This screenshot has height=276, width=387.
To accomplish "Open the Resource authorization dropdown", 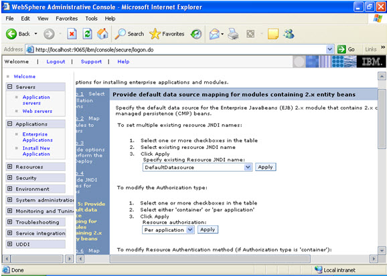I will click(189, 230).
